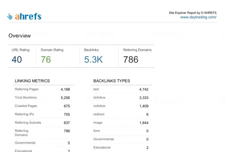The height and width of the screenshot is (152, 225).
Task: Click the URL Rating label
Action: coord(21,50)
